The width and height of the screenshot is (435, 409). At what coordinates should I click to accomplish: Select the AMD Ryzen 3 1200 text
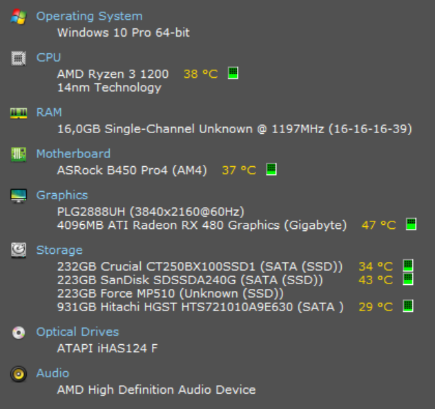pyautogui.click(x=113, y=74)
